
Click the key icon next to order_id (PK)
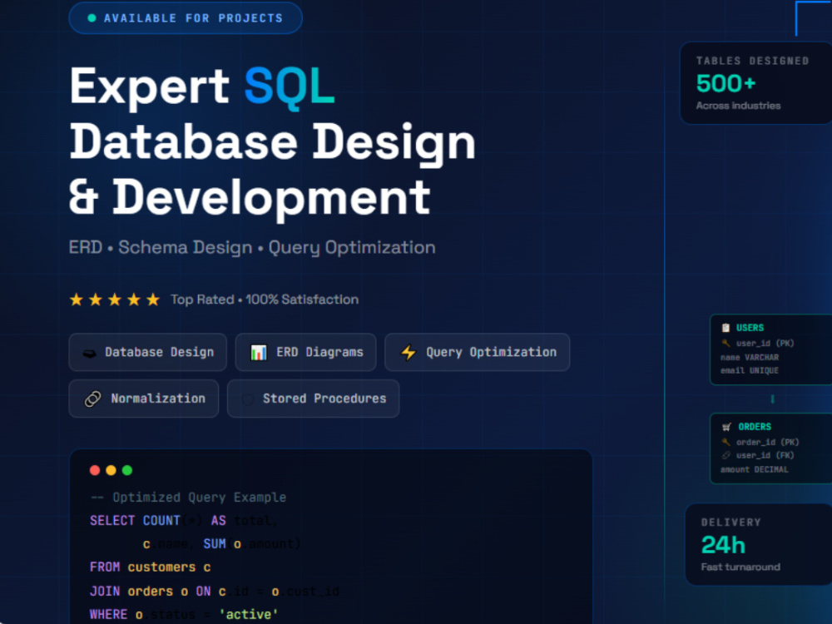point(726,442)
